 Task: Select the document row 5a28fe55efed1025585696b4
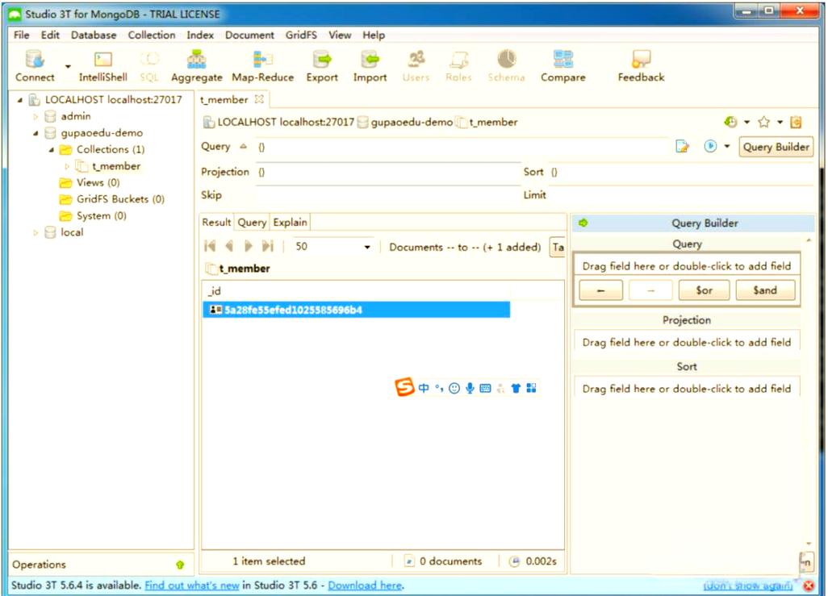tap(357, 310)
